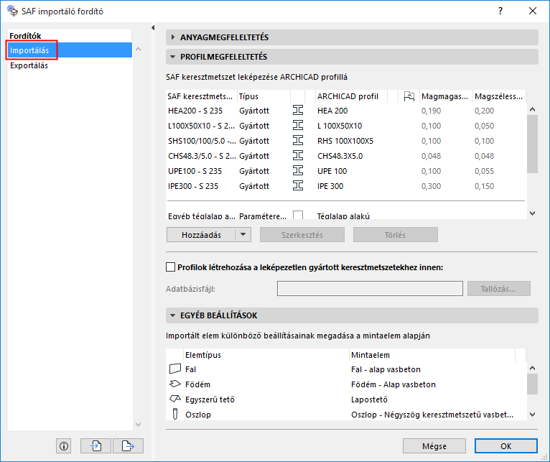Select the HEA200 - S 235 row

click(x=346, y=111)
